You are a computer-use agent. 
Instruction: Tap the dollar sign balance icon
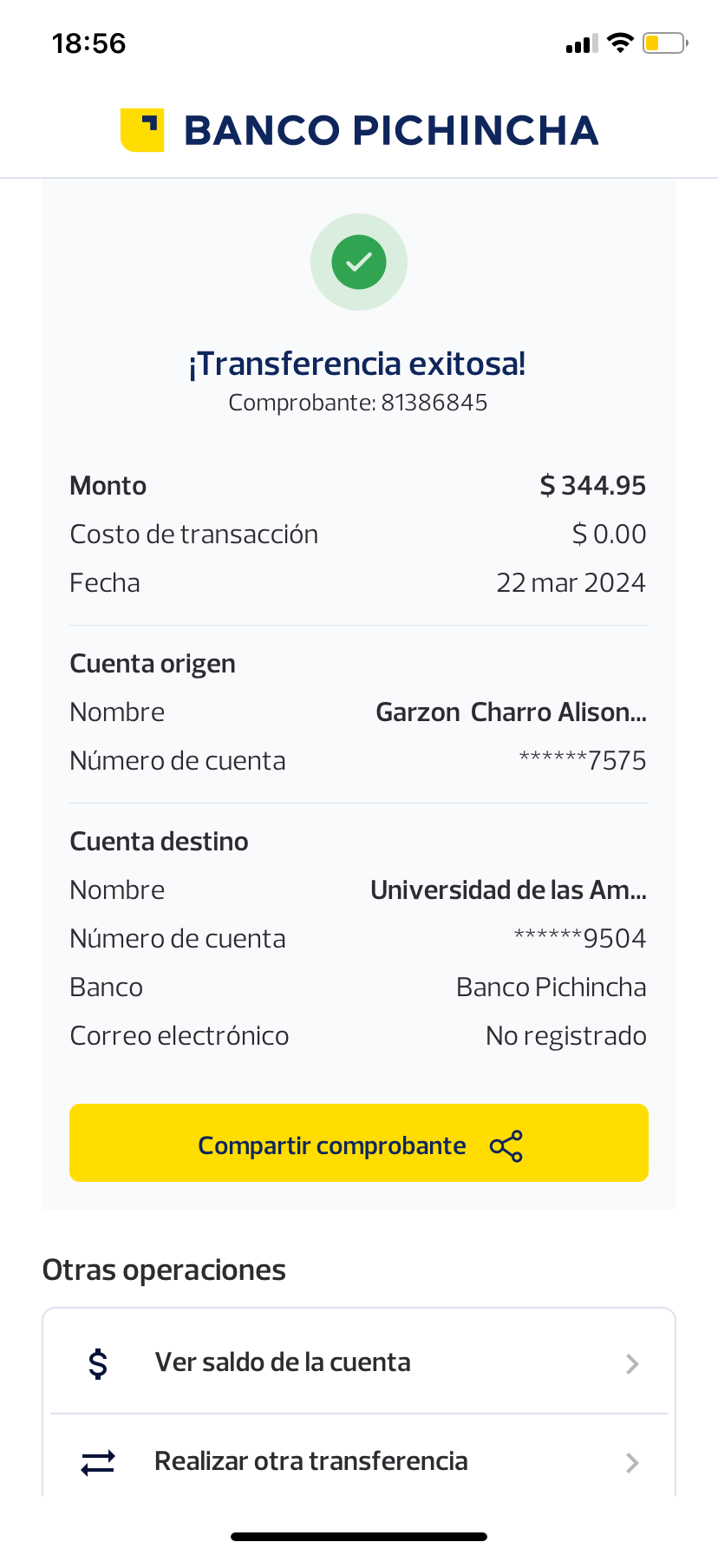pos(99,1363)
